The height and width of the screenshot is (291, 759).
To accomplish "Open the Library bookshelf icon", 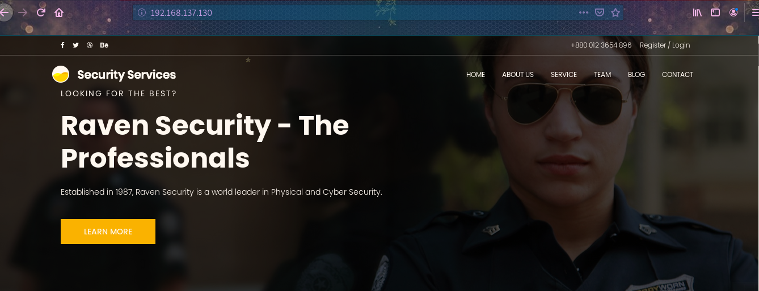I will tap(697, 12).
